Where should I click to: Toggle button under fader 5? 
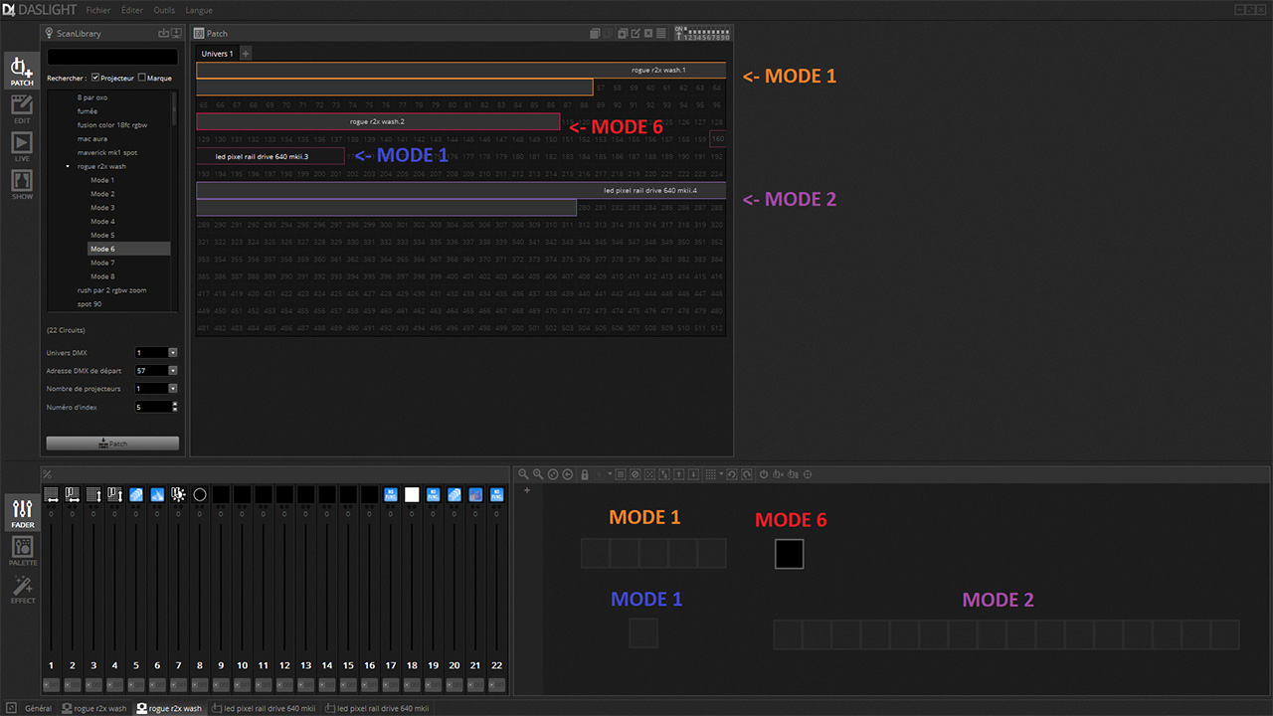[x=136, y=685]
